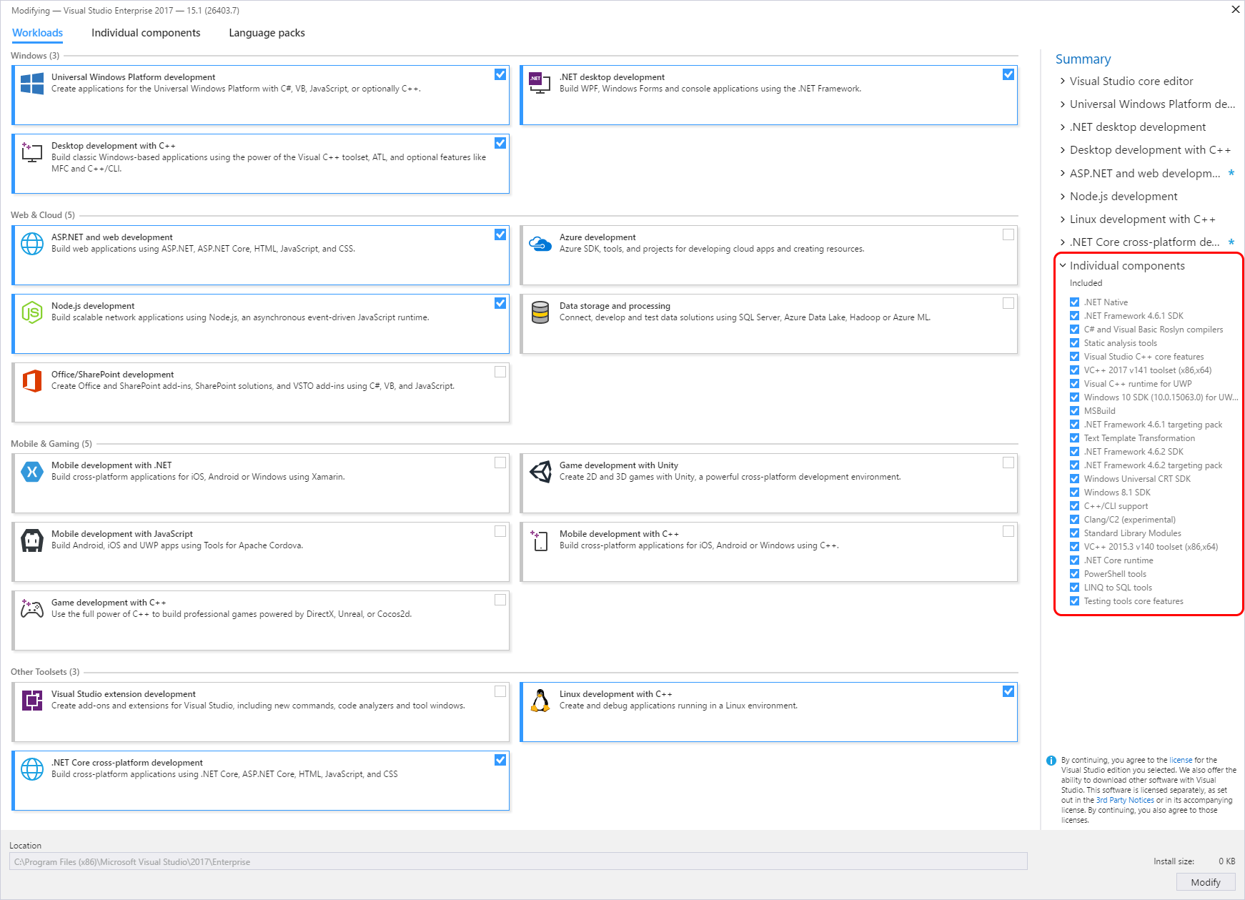Image resolution: width=1245 pixels, height=900 pixels.
Task: Open the Individual components tab
Action: pyautogui.click(x=146, y=33)
